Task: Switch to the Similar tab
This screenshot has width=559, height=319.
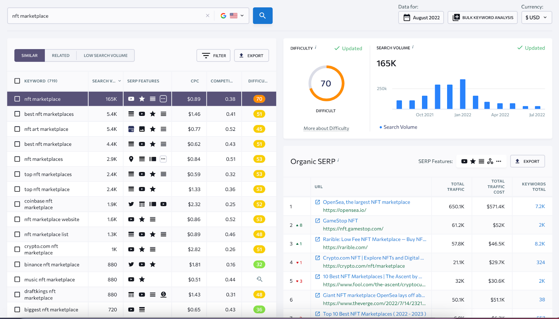Action: [x=29, y=55]
